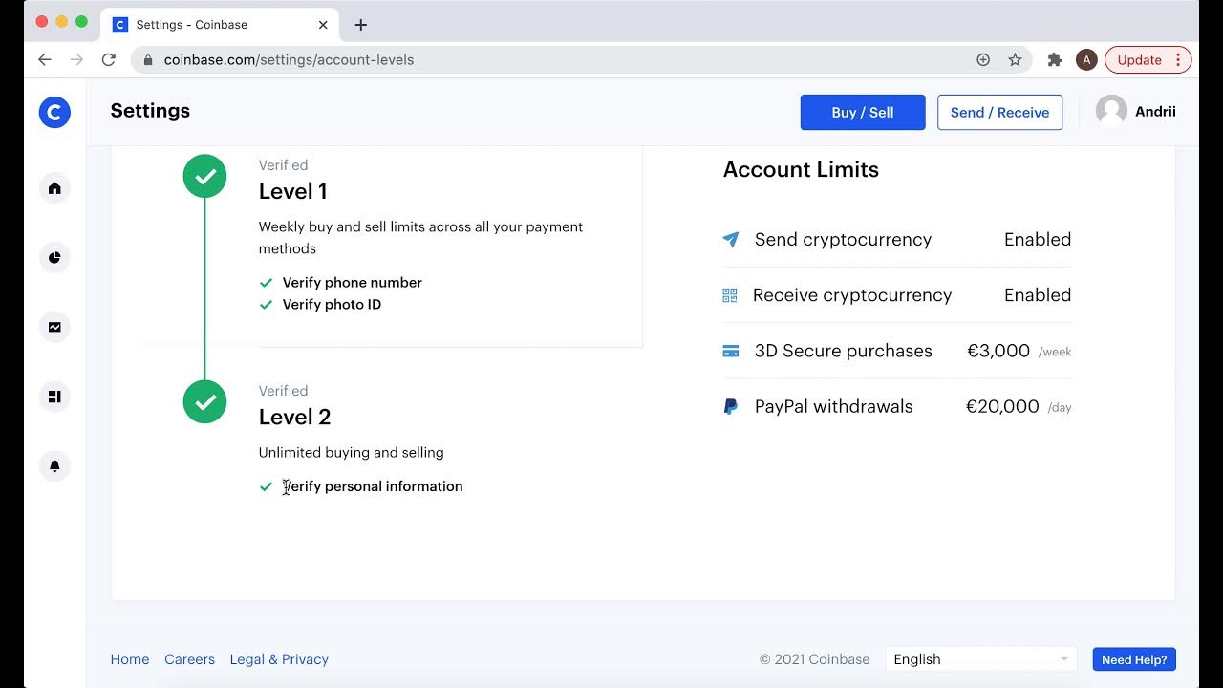Open the English language dropdown
Image resolution: width=1223 pixels, height=688 pixels.
click(x=980, y=659)
